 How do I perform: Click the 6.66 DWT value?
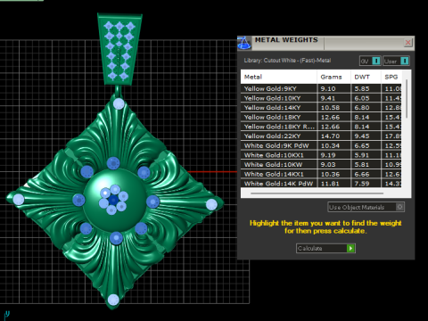(x=362, y=174)
